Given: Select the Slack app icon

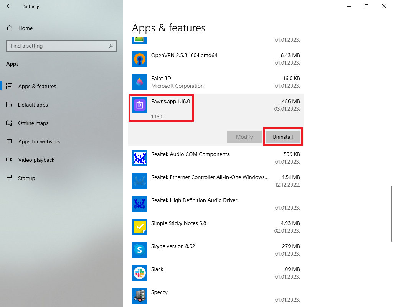Looking at the screenshot, I should pyautogui.click(x=140, y=273).
